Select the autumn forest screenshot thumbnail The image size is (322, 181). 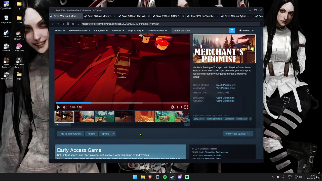point(84,117)
